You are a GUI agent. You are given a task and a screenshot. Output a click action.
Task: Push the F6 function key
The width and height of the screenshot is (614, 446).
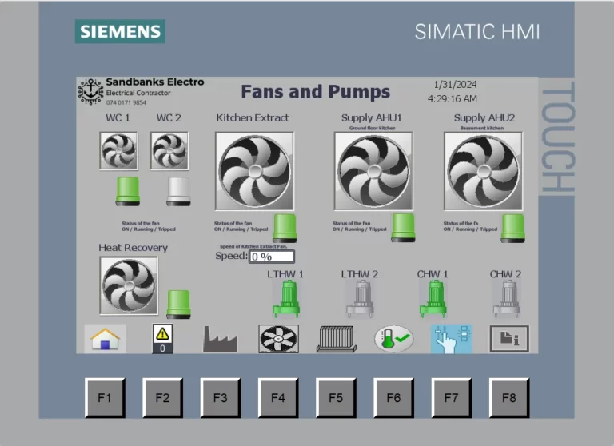(x=393, y=398)
